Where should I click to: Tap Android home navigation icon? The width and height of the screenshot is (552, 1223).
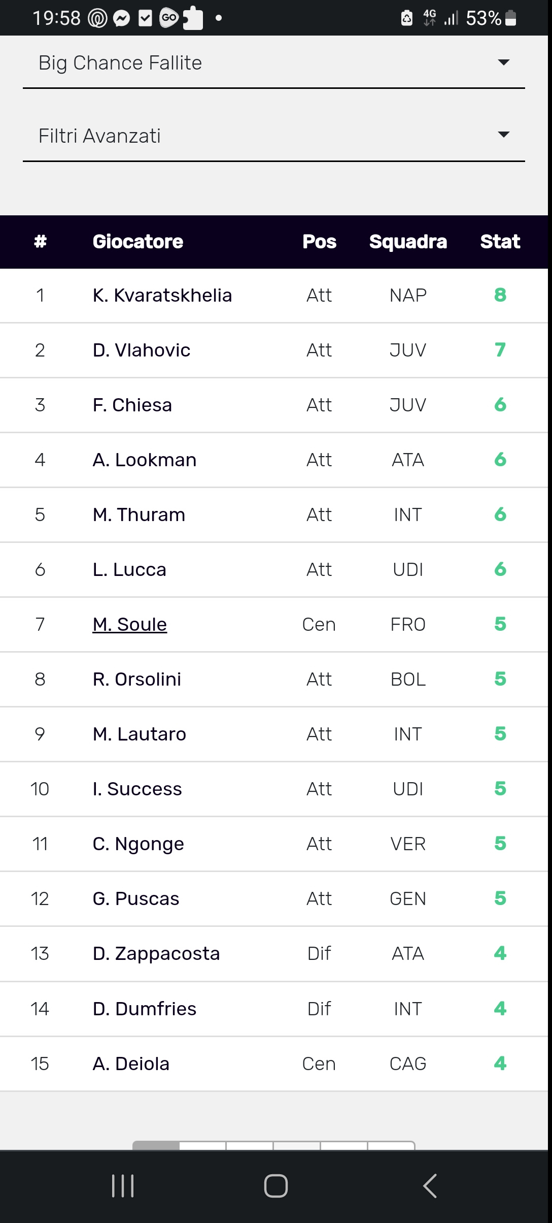point(276,1186)
